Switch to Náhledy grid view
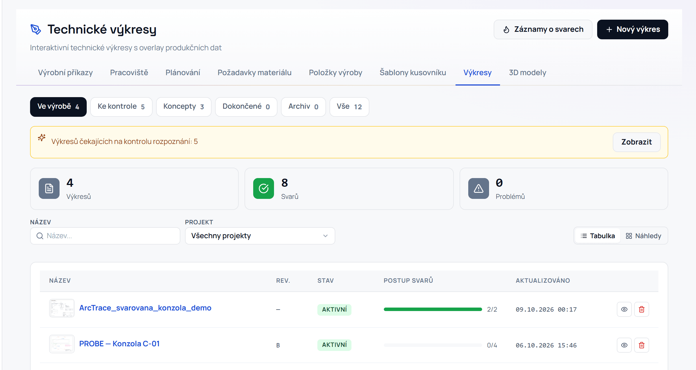 pos(643,236)
